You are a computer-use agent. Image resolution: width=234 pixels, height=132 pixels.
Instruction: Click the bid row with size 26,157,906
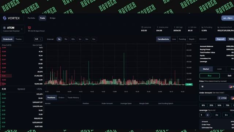[x=22, y=126]
